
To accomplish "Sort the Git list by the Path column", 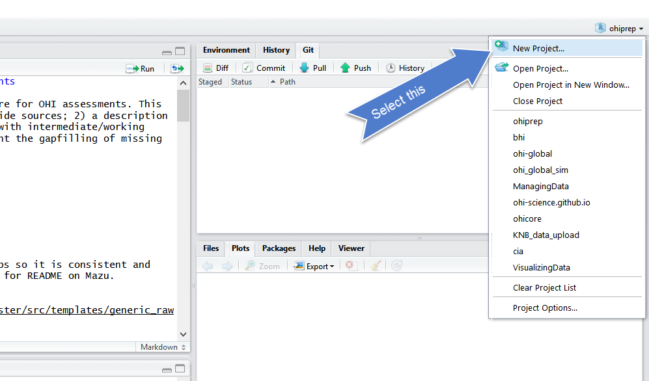I will tap(287, 82).
